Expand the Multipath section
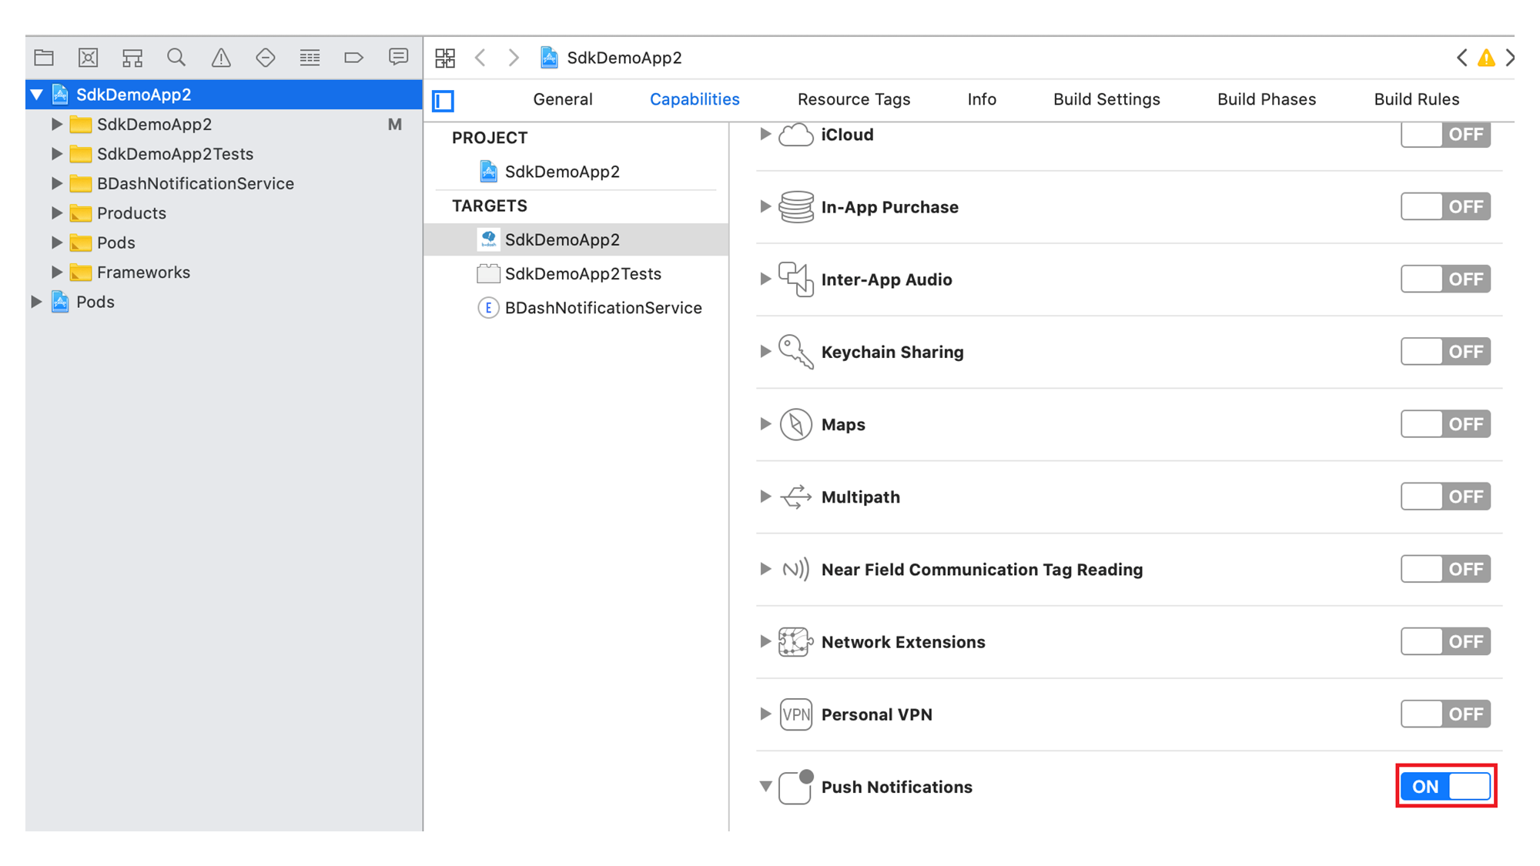Viewport: 1540px width, 866px height. [765, 497]
